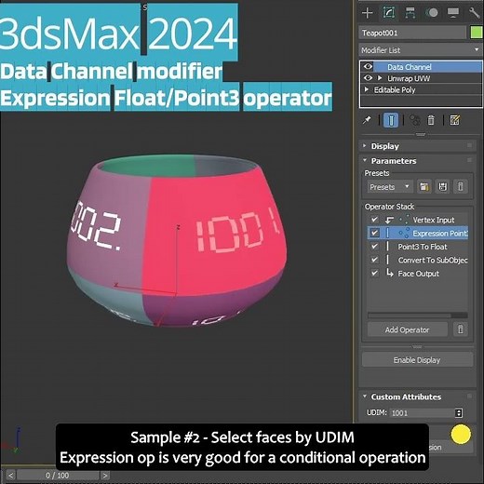
Task: Click the Custom Attributes rollout grip handle
Action: [470, 397]
